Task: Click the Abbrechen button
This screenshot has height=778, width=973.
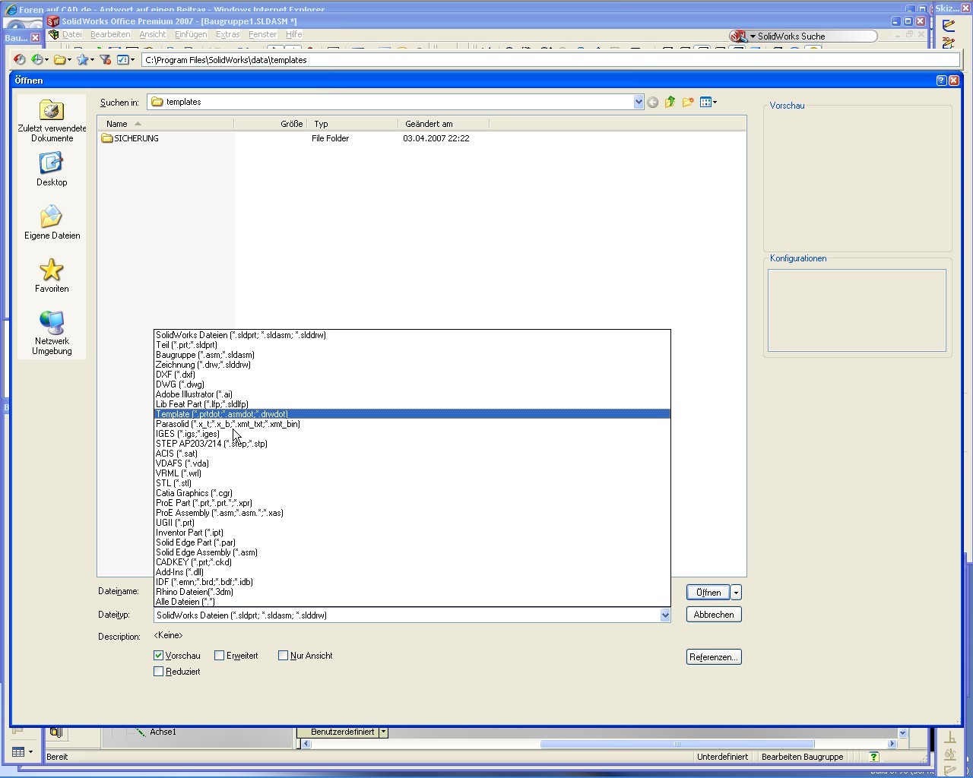Action: pyautogui.click(x=714, y=615)
